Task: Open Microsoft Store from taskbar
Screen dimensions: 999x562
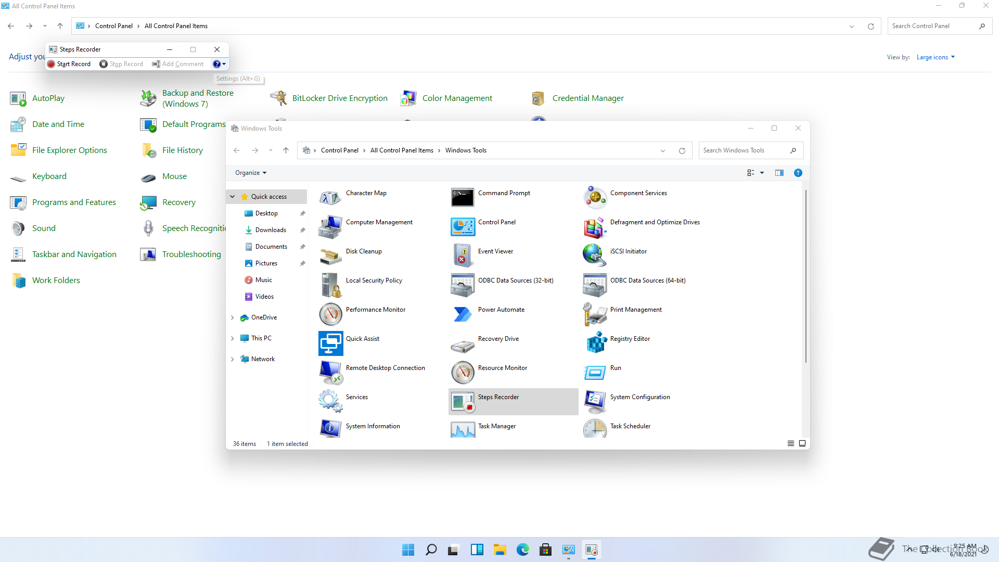Action: (546, 550)
